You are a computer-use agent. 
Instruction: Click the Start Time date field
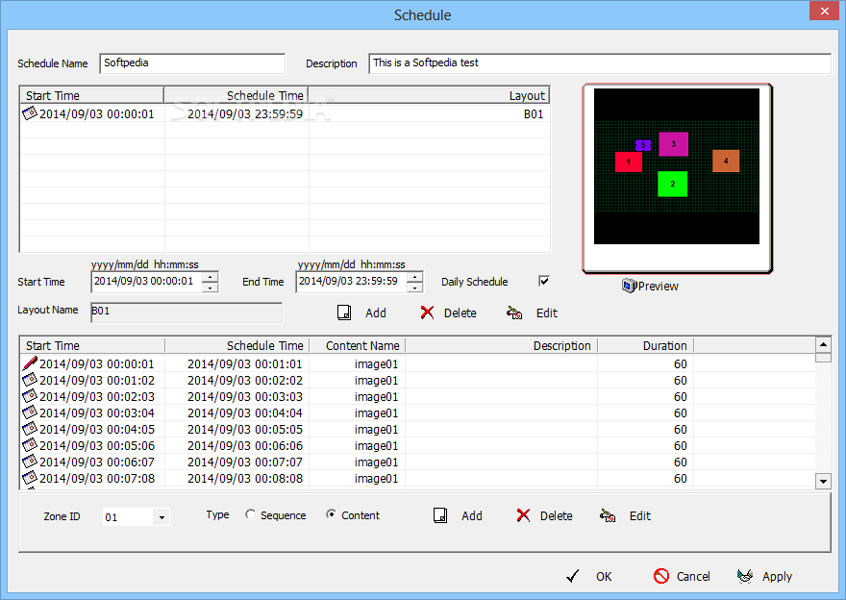(x=147, y=282)
